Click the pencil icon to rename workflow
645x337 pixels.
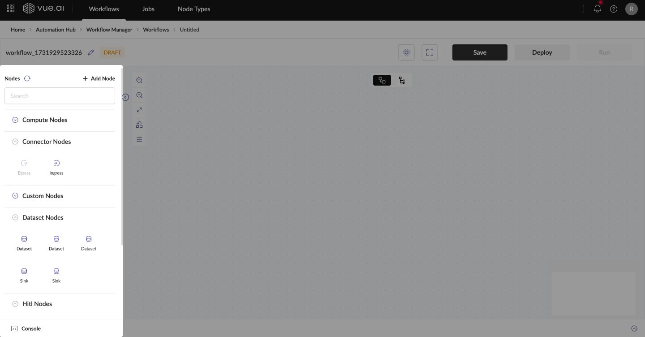coord(91,52)
